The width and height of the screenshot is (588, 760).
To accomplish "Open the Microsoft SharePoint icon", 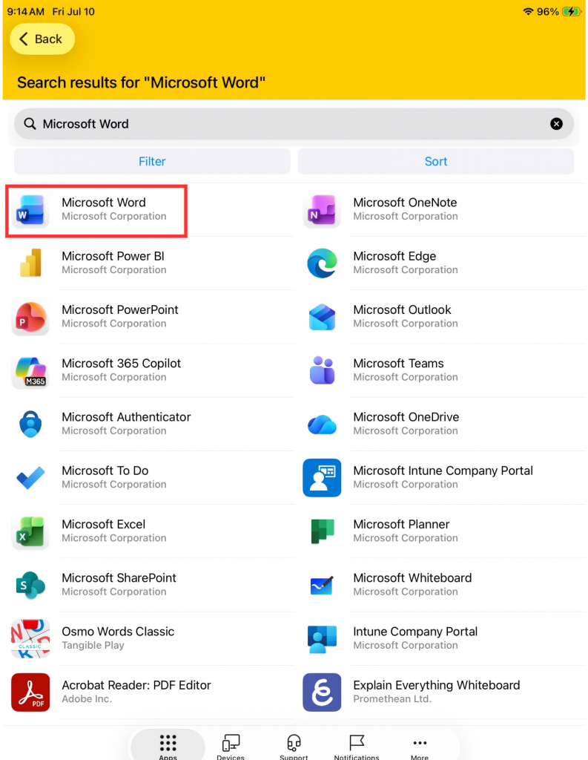I will tap(30, 585).
